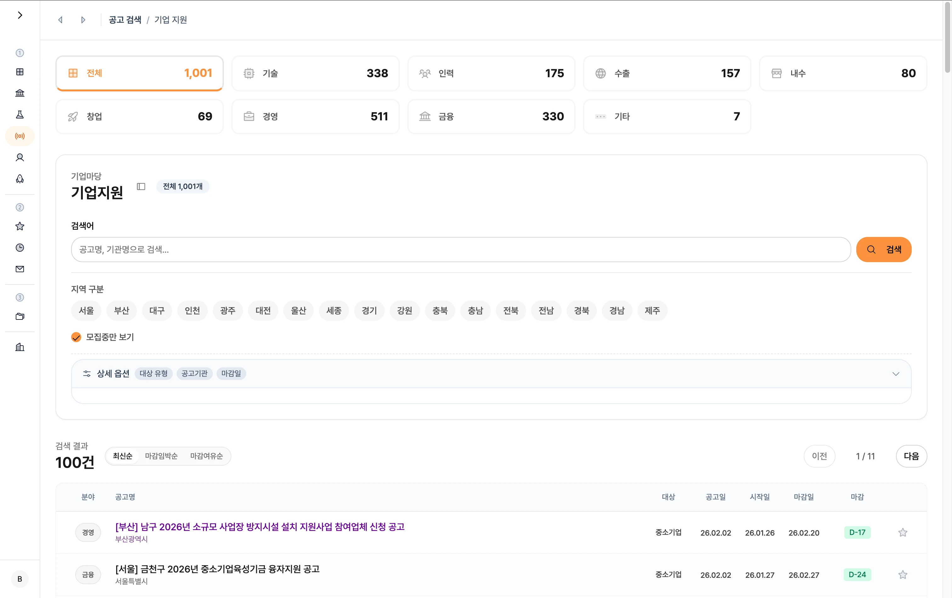Viewport: 952px width, 598px height.
Task: Favorite the 부산 남구 announcement star
Action: coord(903,532)
